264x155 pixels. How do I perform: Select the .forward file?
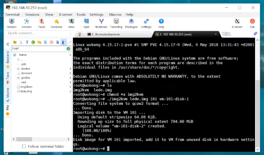coord(26,73)
